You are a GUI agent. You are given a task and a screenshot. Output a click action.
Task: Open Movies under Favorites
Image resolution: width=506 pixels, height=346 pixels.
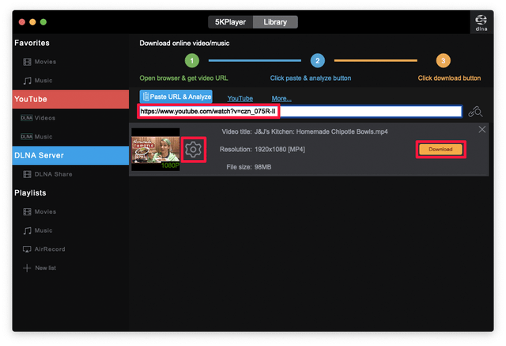click(x=40, y=62)
